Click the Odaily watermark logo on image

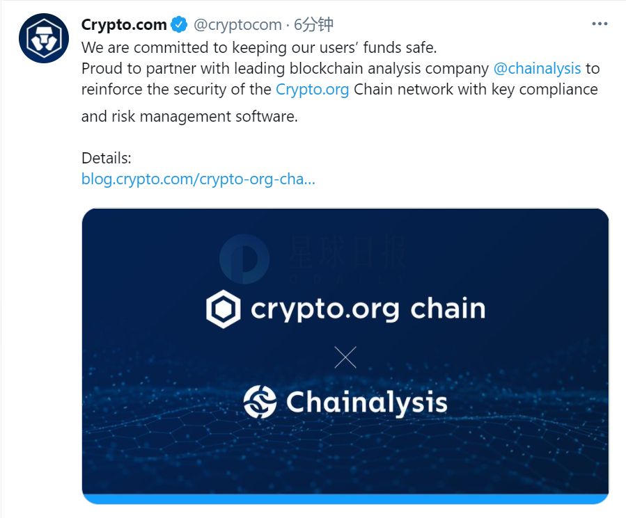[244, 259]
